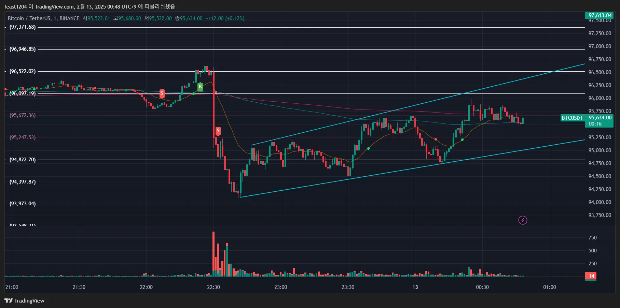Click the 23:30 time axis label

point(348,287)
